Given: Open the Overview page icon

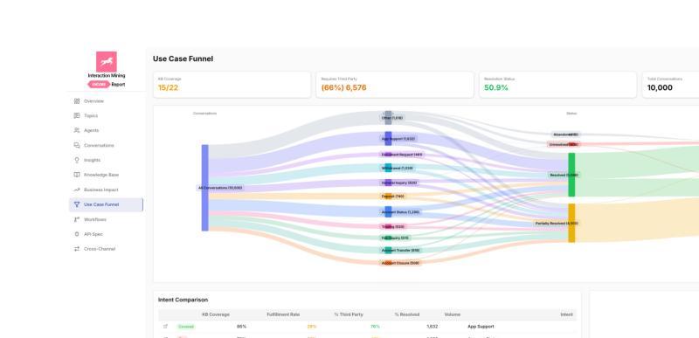Looking at the screenshot, I should [x=77, y=101].
